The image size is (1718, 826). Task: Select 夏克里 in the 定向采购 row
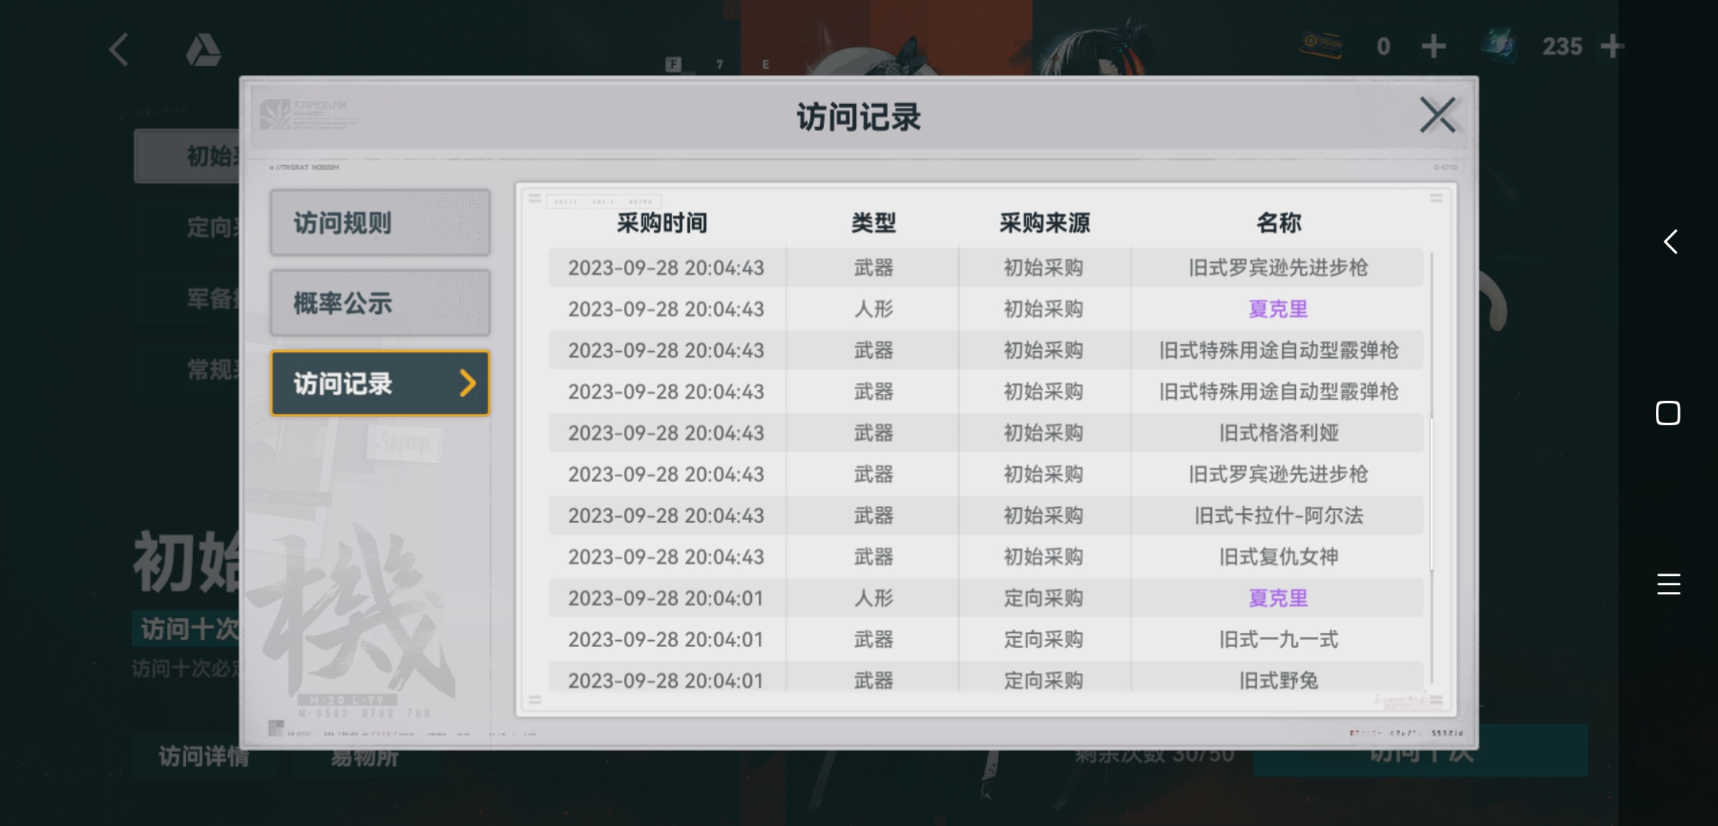[x=1279, y=598]
